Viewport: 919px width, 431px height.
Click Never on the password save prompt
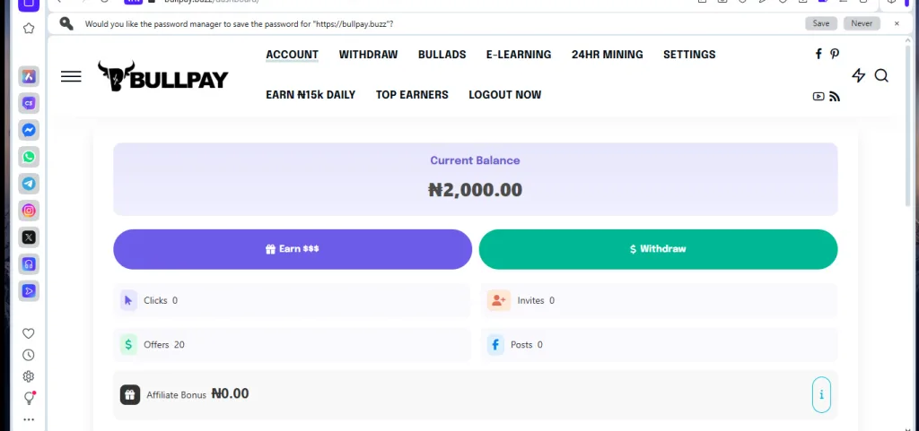pyautogui.click(x=862, y=23)
